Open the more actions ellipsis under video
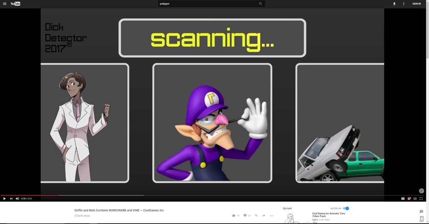 point(271,215)
